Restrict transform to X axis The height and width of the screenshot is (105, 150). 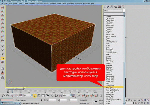(2, 46)
